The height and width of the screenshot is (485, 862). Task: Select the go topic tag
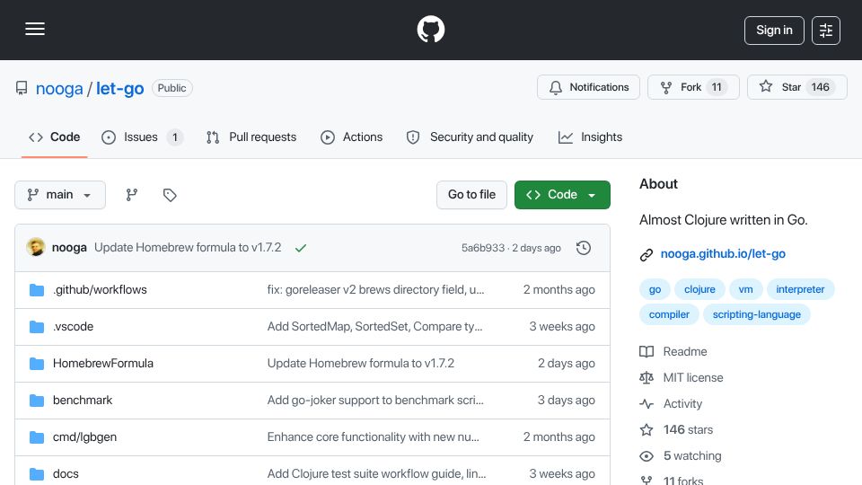(655, 289)
